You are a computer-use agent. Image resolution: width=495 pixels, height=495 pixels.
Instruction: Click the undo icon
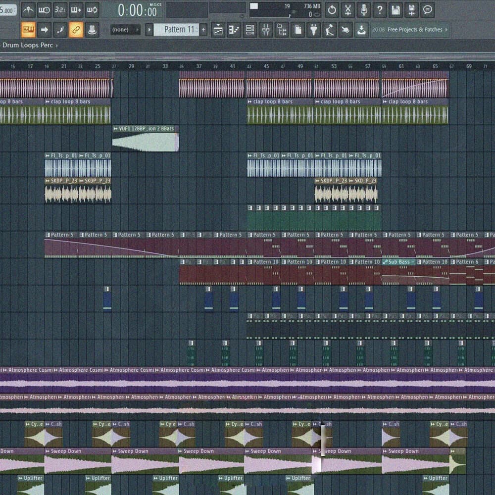332,10
